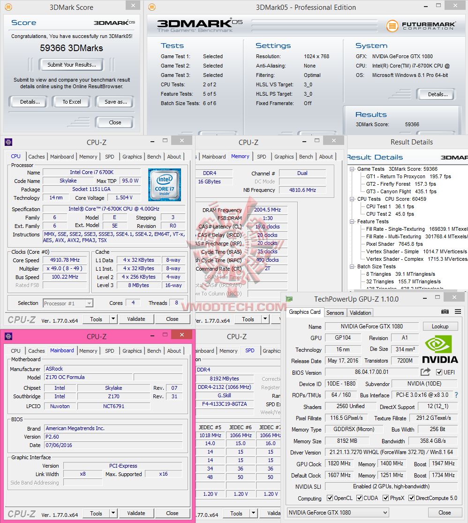Screen dimensions: 468x523
Task: Click the To Excel button
Action: click(x=72, y=102)
